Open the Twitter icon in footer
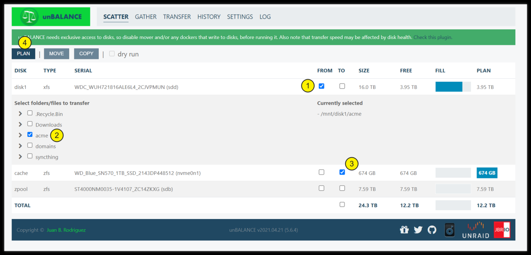 [418, 230]
